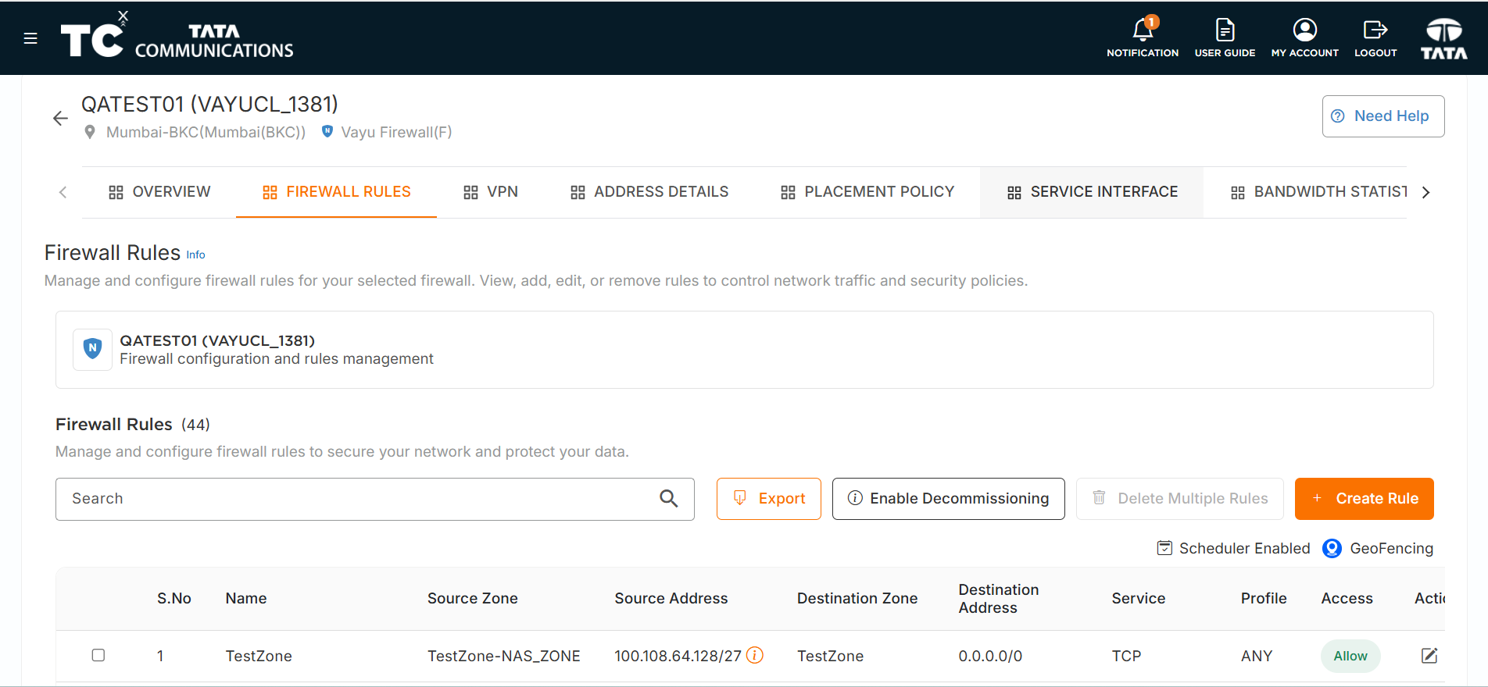Open the VPN tab
Viewport: 1488px width, 687px height.
490,192
